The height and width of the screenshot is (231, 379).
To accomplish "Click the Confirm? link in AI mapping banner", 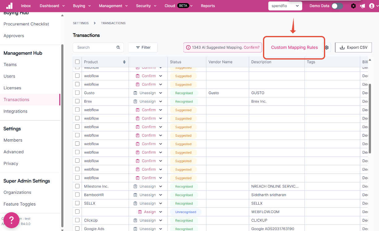I will pyautogui.click(x=252, y=47).
